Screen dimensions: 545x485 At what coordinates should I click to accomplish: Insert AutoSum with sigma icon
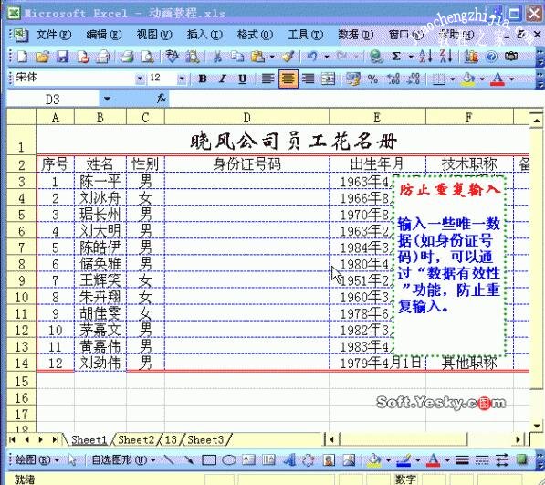point(396,57)
